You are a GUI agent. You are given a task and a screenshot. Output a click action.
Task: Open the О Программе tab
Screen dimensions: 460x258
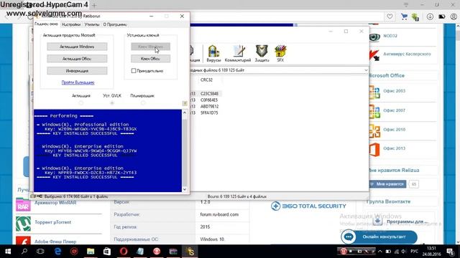tap(115, 24)
